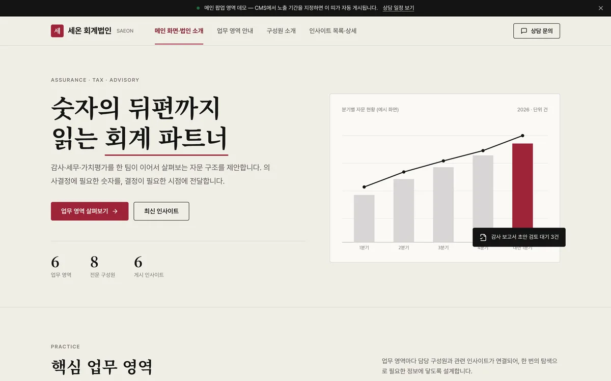Click the 최신 인사이트 button
Image resolution: width=611 pixels, height=381 pixels.
click(161, 211)
